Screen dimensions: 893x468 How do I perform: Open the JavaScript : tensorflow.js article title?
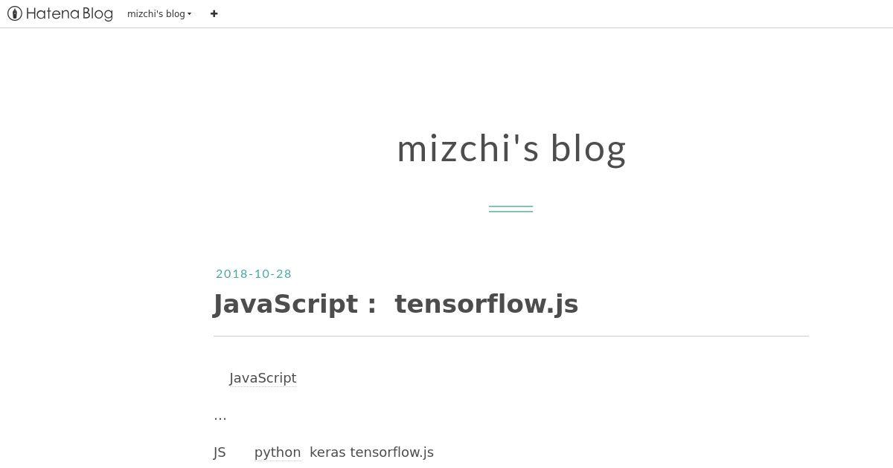click(x=396, y=304)
